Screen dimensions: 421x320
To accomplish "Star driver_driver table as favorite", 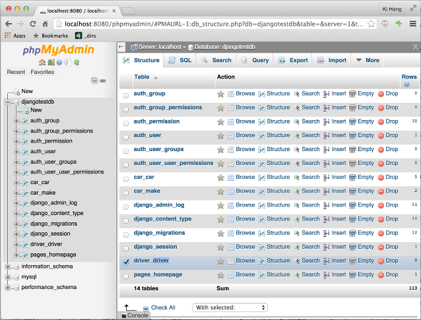I will pyautogui.click(x=220, y=261).
